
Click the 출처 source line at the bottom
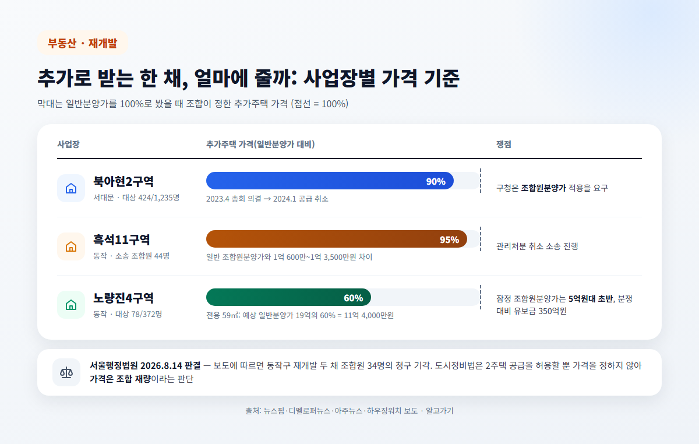[x=349, y=411]
